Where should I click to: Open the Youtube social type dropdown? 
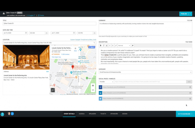(106, 82)
